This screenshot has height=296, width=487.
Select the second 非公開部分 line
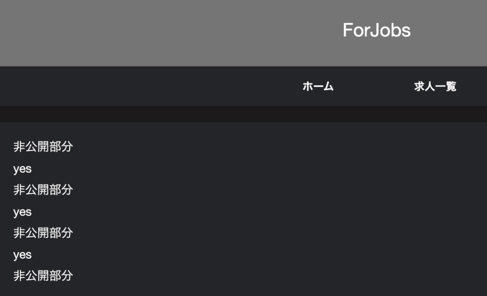[43, 190]
